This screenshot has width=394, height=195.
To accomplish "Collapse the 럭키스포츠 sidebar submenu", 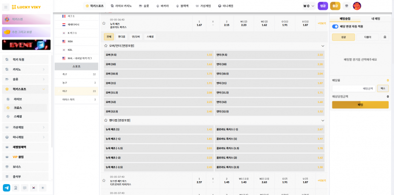I will [44, 89].
